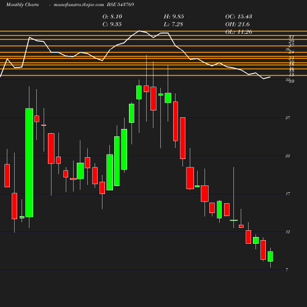Select the 'C: 9.35' close value
The image size is (307, 307).
[x=112, y=24]
